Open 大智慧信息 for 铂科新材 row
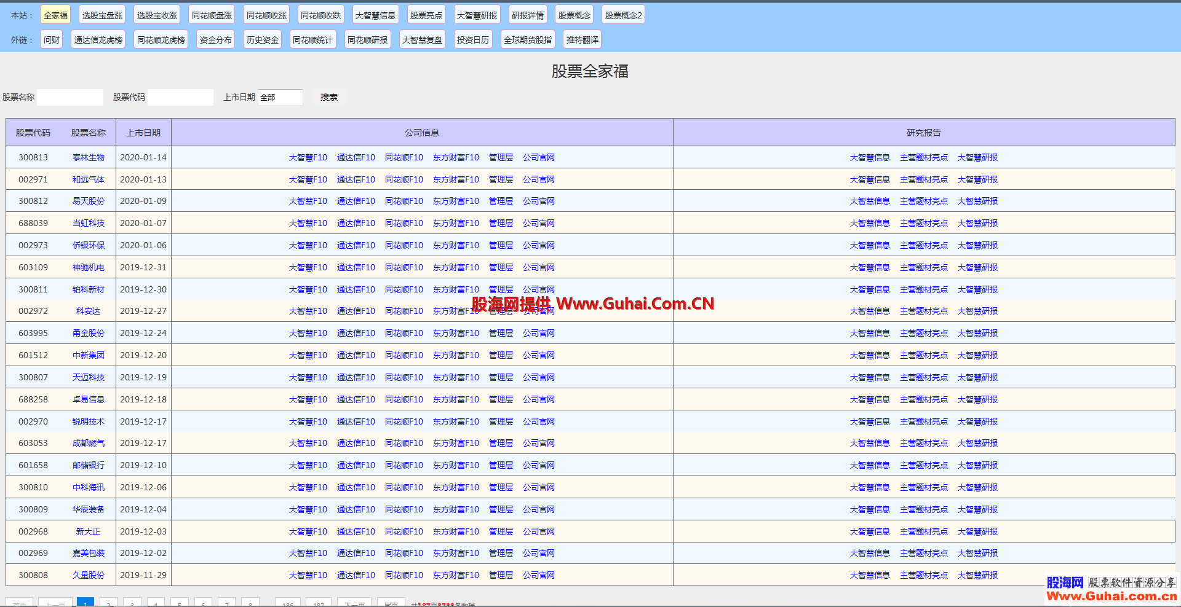Image resolution: width=1181 pixels, height=607 pixels. coord(870,289)
